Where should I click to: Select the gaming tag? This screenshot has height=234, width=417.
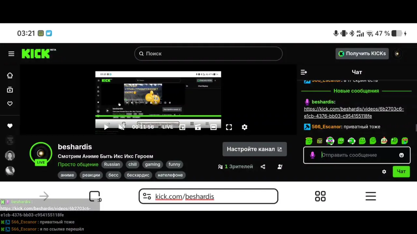point(153,164)
